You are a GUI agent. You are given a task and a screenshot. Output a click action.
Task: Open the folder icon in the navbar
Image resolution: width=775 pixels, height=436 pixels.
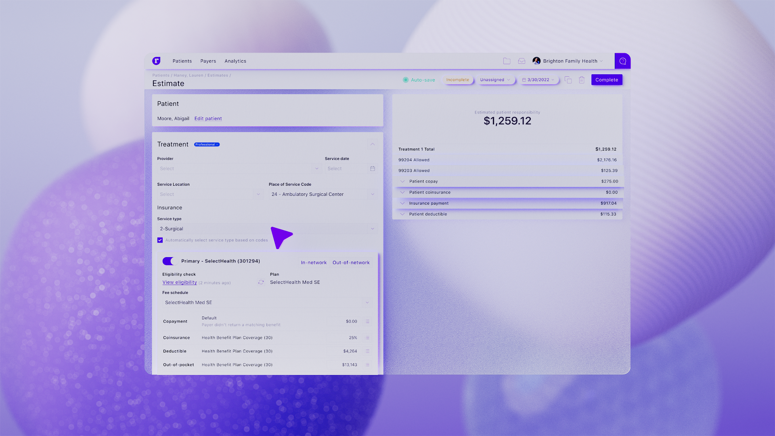pyautogui.click(x=507, y=61)
